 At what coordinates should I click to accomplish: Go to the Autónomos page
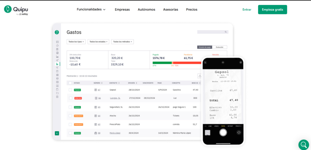pos(146,9)
